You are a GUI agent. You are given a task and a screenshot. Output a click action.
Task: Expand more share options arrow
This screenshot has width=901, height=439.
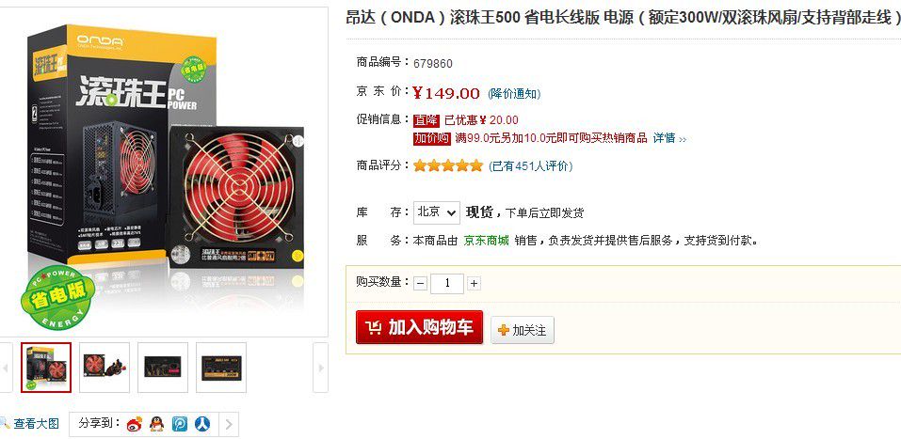coord(229,425)
